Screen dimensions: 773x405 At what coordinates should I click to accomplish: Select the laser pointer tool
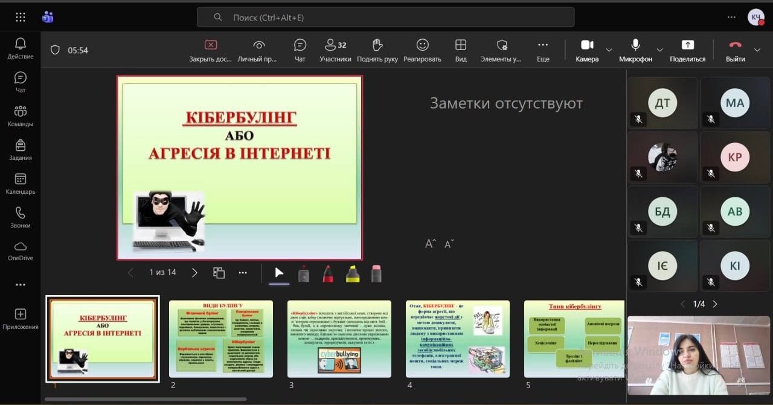click(x=304, y=273)
